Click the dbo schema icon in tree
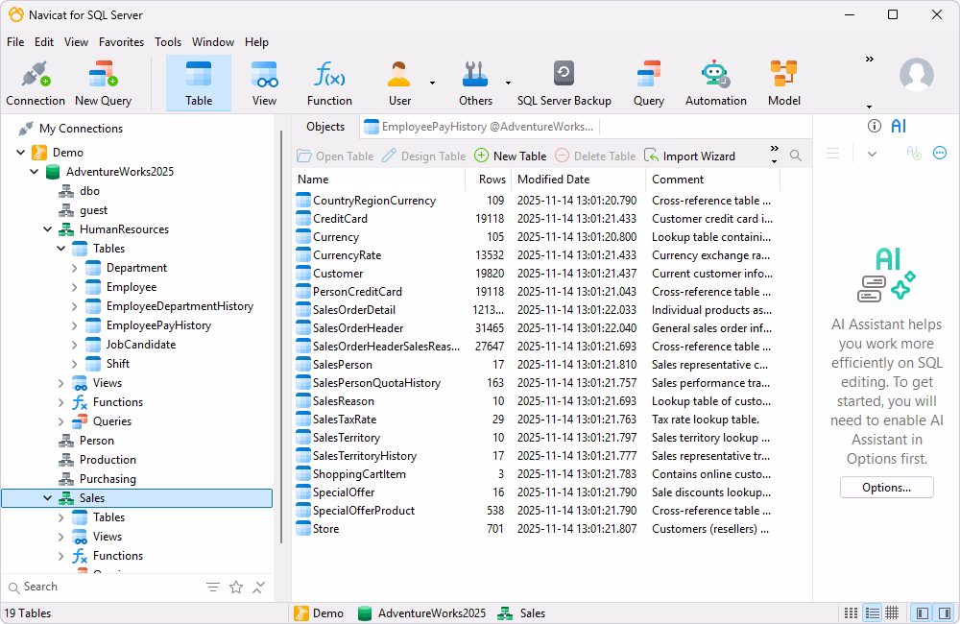 [66, 191]
